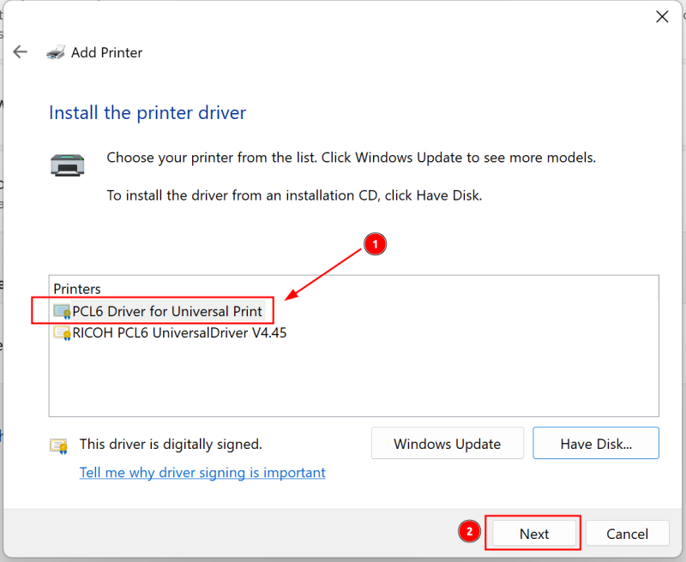Go back with the left arrow icon
Viewport: 686px width, 562px height.
[20, 52]
